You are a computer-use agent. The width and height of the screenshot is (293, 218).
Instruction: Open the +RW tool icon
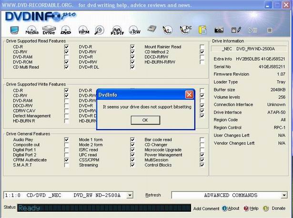point(134,30)
